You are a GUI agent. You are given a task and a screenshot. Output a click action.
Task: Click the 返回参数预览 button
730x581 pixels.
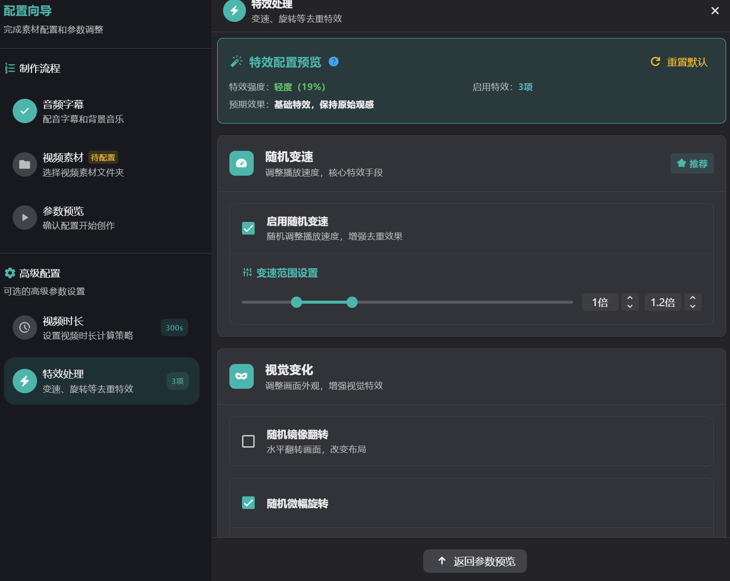point(475,561)
